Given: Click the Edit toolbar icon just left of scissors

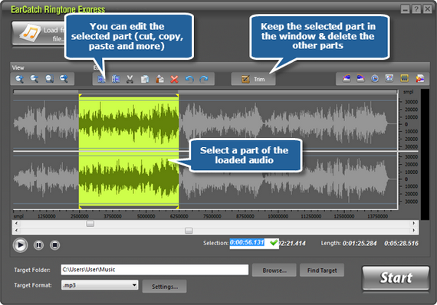Looking at the screenshot, I should [x=116, y=79].
